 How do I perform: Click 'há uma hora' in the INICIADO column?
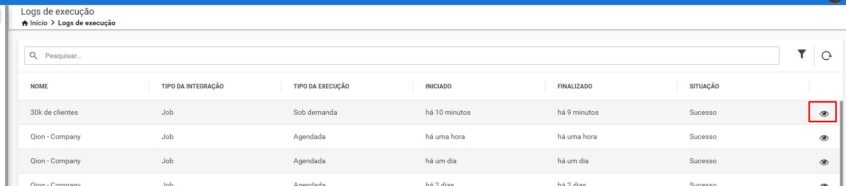445,136
